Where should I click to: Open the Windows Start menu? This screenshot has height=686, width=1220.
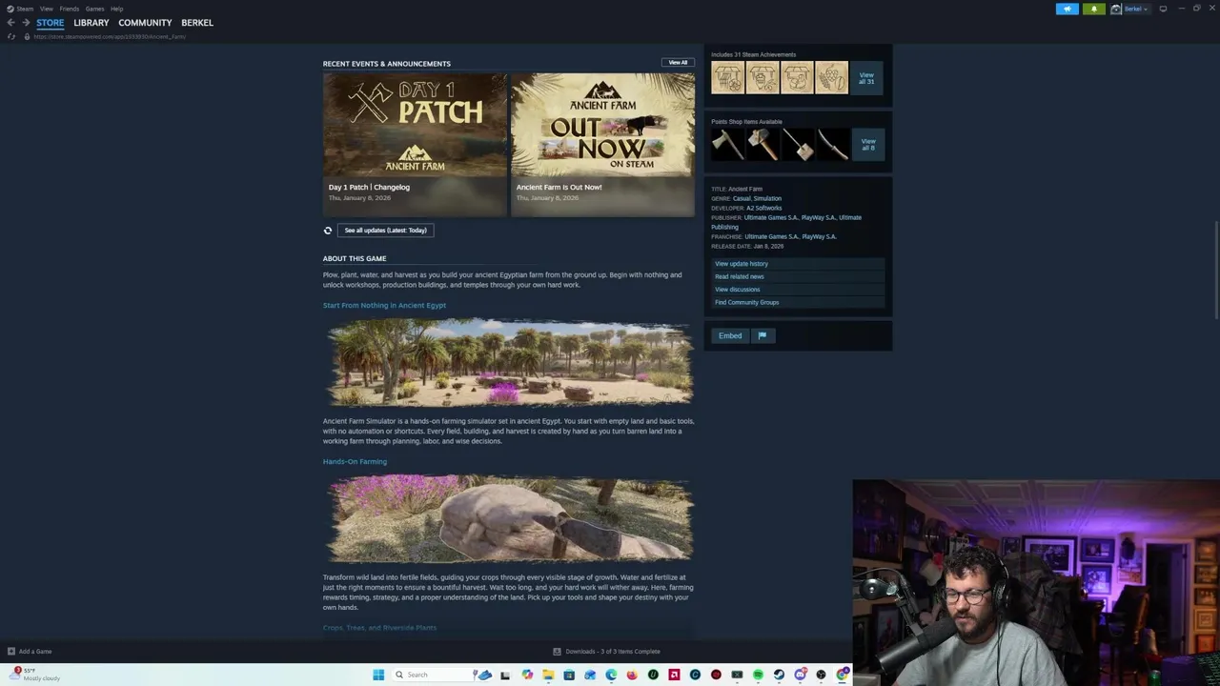[x=378, y=675]
